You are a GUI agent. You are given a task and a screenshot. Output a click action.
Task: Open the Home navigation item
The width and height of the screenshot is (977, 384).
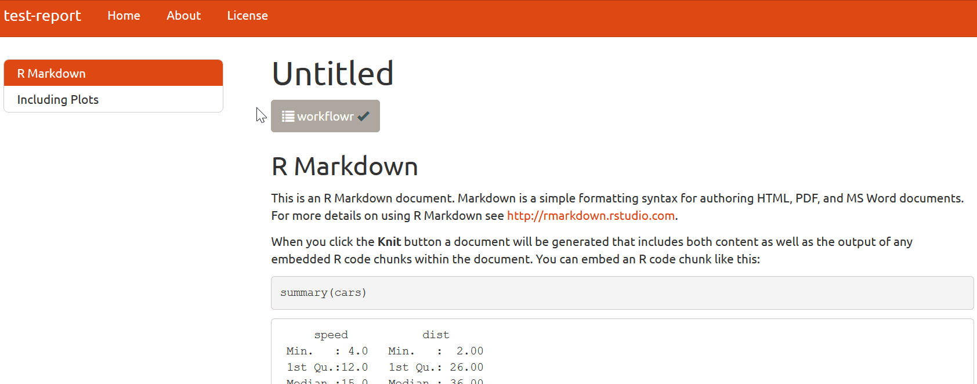pos(124,16)
